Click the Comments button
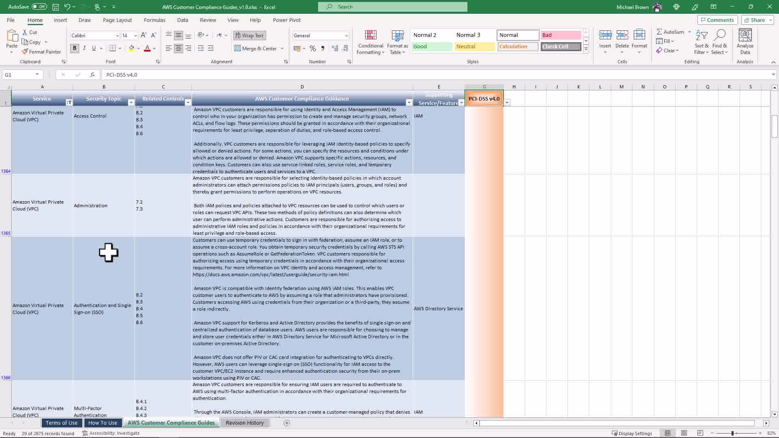Viewport: 779px width, 438px height. click(x=717, y=20)
